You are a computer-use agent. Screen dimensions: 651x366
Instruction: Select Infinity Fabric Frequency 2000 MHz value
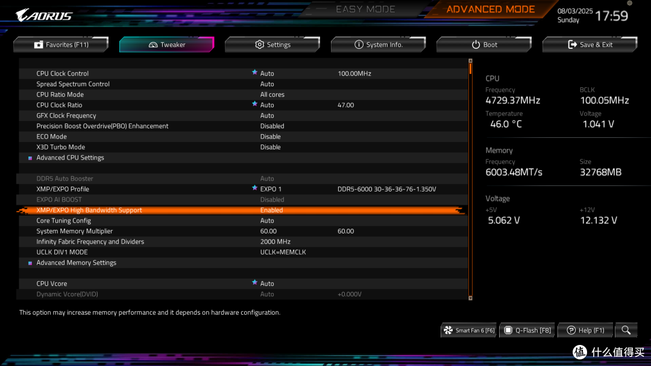(275, 241)
